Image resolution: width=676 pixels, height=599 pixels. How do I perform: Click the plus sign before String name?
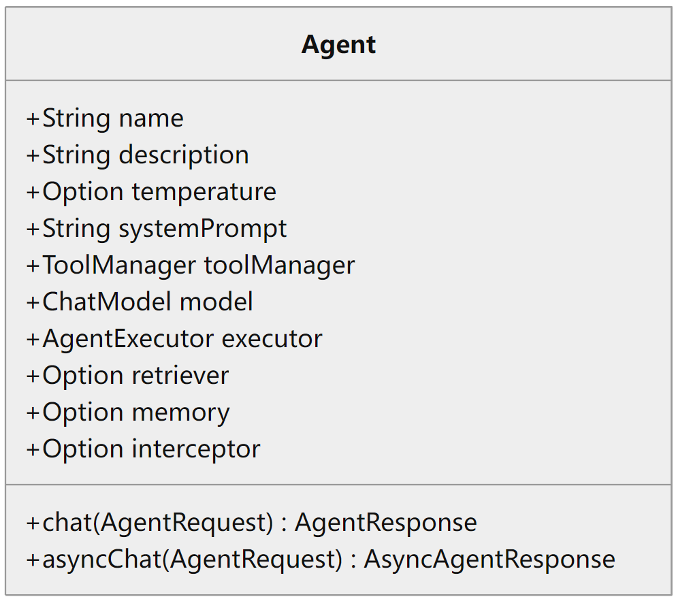point(33,119)
